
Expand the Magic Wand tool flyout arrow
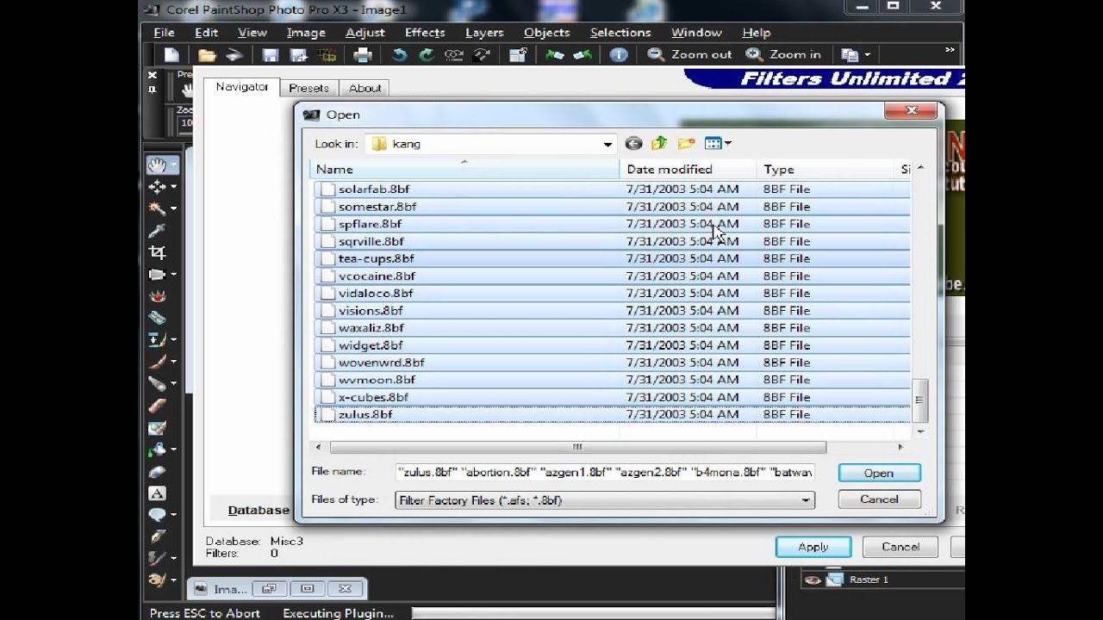[x=173, y=208]
